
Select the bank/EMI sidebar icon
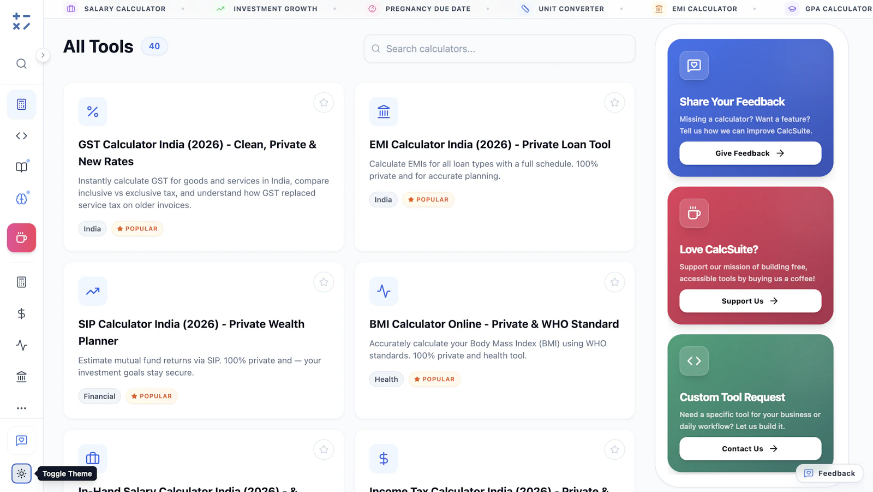[21, 377]
